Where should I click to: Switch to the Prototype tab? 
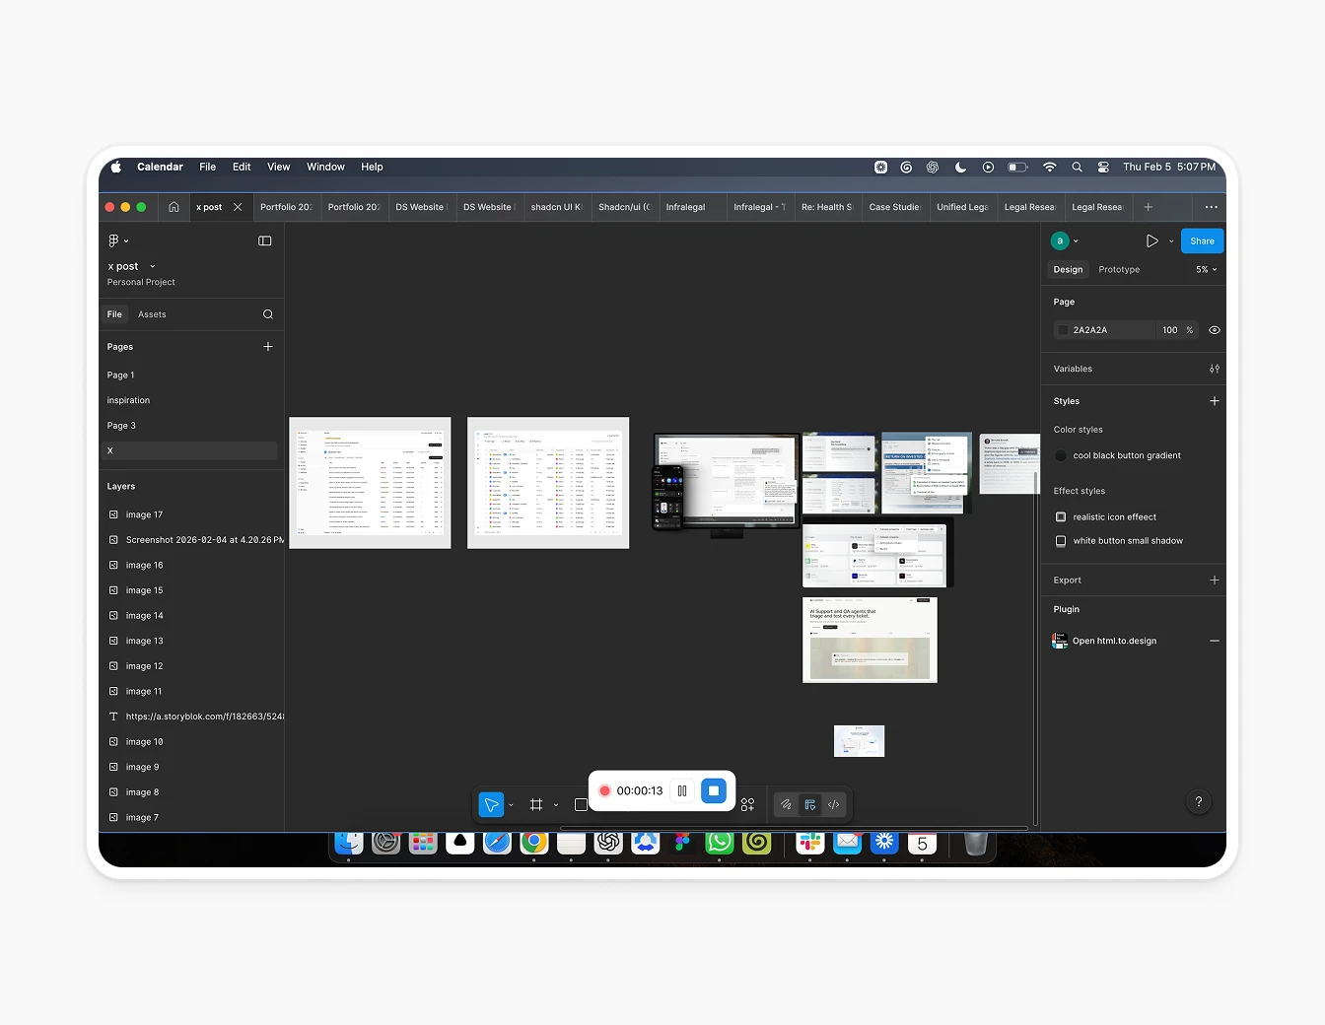(x=1118, y=268)
